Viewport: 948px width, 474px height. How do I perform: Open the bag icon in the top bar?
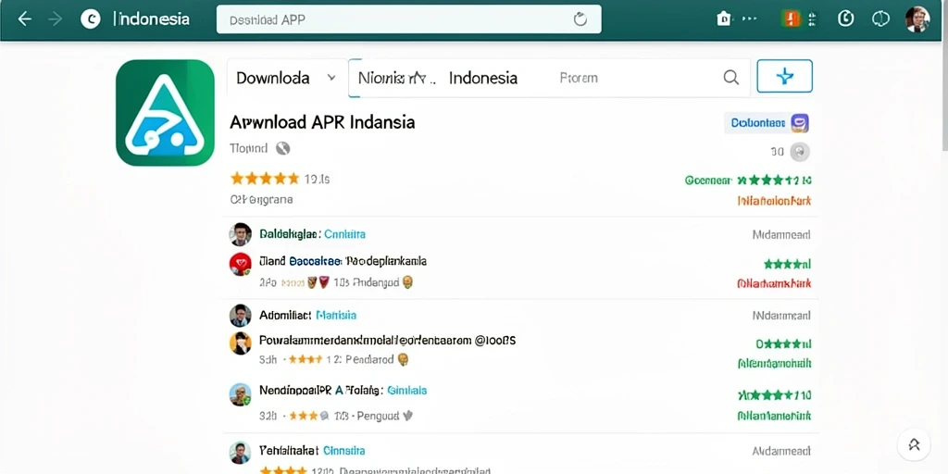point(724,19)
